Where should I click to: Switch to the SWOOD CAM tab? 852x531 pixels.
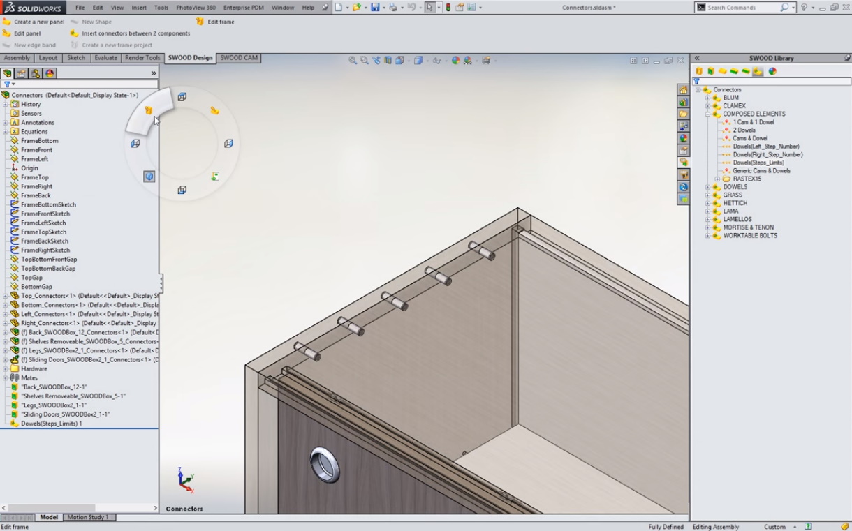(x=239, y=58)
